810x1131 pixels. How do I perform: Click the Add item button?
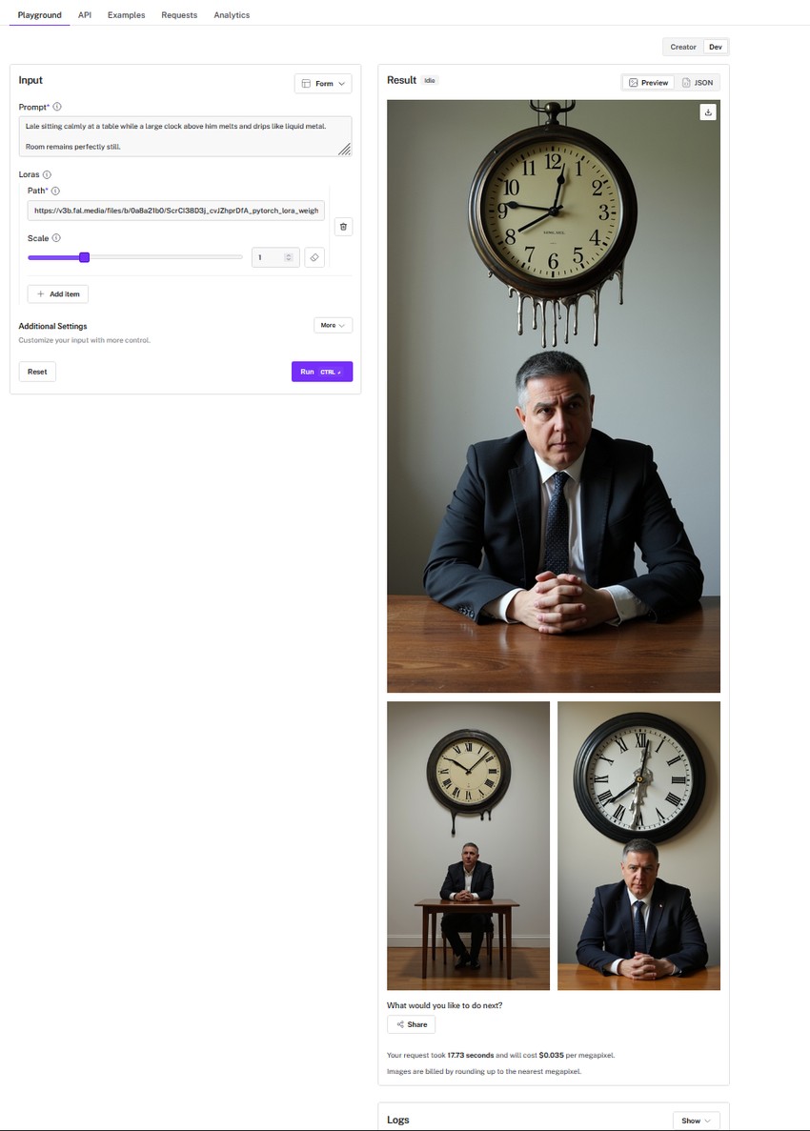[58, 294]
